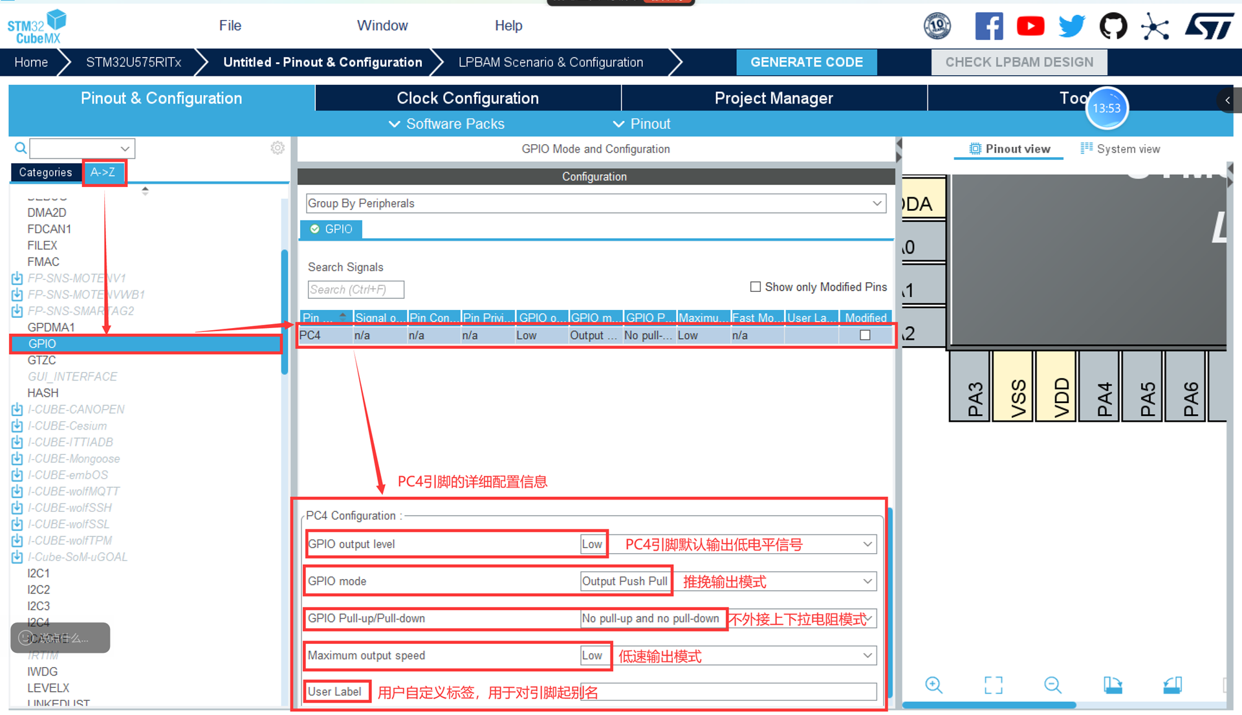Screen dimensions: 1242x715
Task: Open the Group By Peripherals dropdown
Action: coord(596,203)
